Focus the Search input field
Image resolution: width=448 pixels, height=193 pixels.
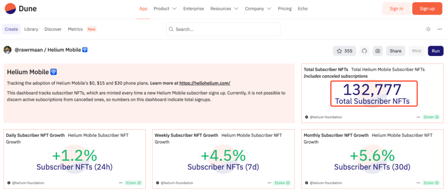click(x=223, y=29)
